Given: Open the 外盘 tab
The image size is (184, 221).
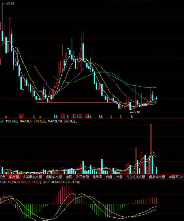Looking at the screenshot, I should click(x=119, y=177).
